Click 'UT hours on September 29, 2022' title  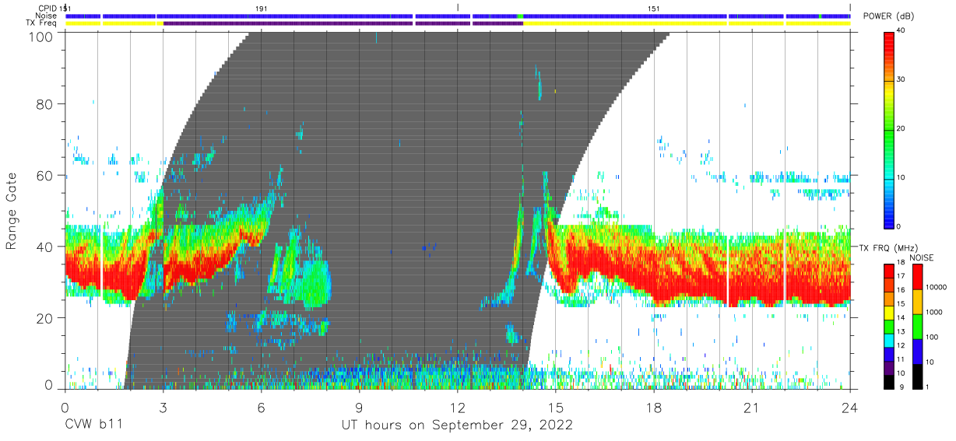pos(457,425)
